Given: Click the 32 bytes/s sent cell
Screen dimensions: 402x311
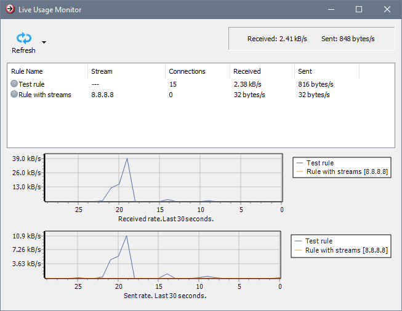Looking at the screenshot, I should [314, 95].
